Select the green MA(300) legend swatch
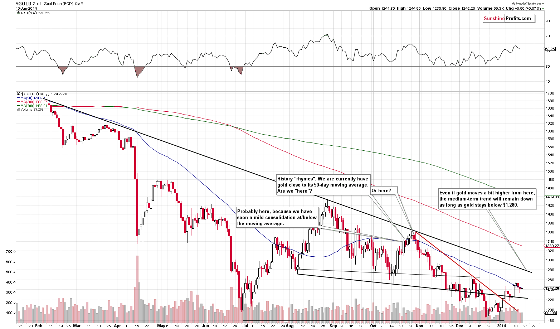The height and width of the screenshot is (329, 560). 18,106
